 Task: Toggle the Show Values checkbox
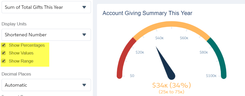[x=3, y=53]
